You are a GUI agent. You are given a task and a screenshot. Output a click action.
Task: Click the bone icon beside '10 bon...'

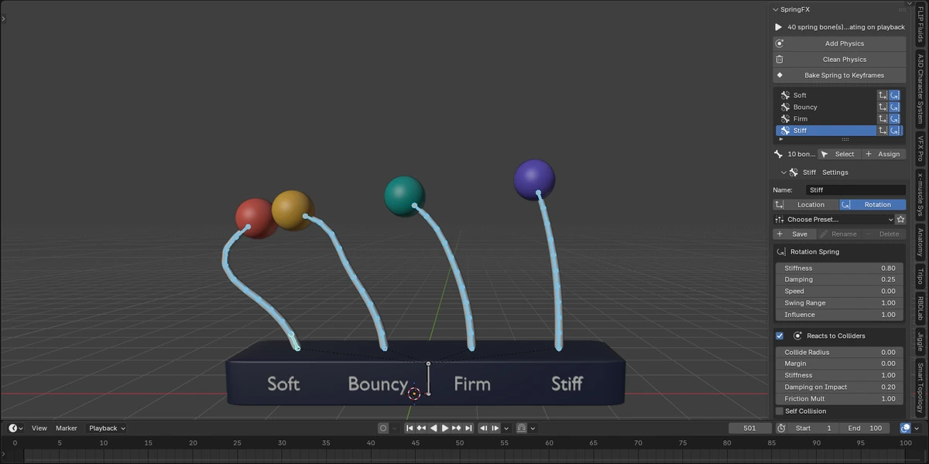tap(779, 154)
